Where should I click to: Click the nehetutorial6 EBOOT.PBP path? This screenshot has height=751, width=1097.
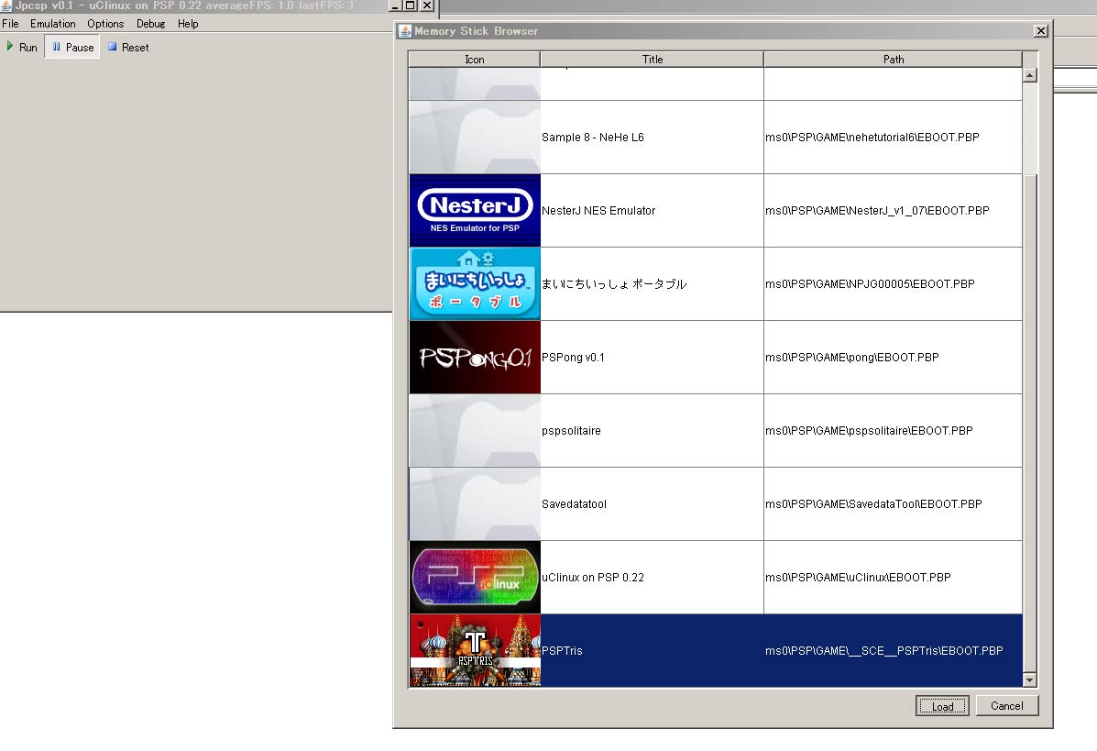pos(872,138)
